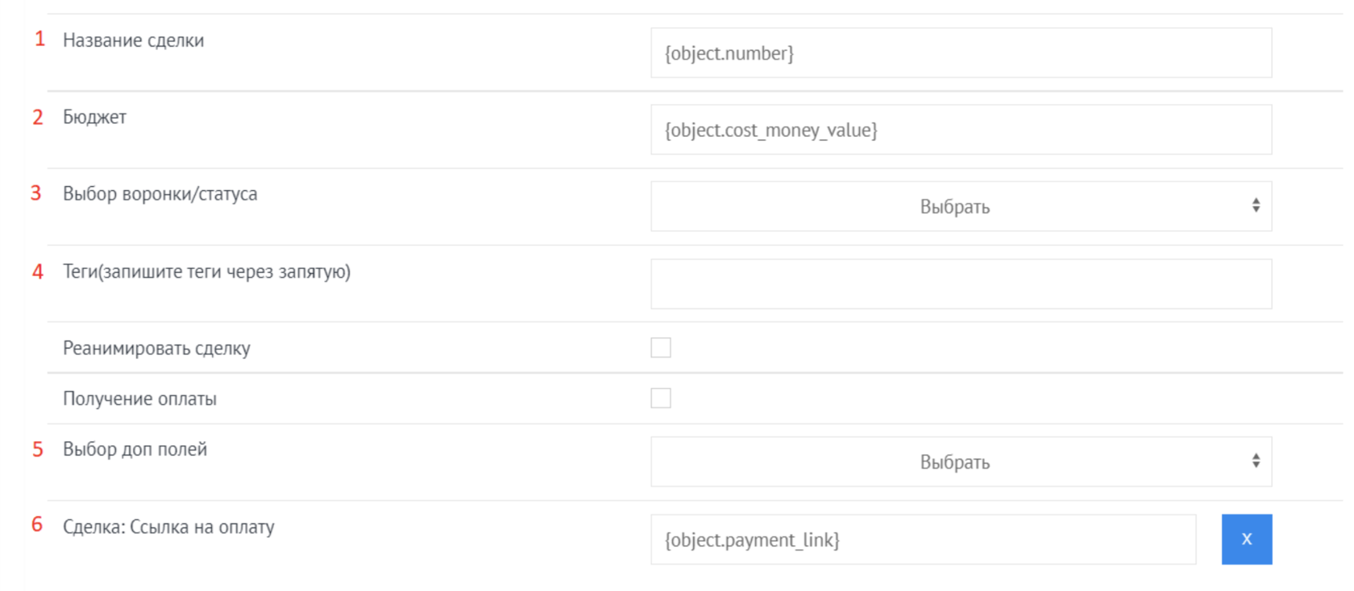1354x591 pixels.
Task: Click the red step number 4
Action: click(x=38, y=272)
